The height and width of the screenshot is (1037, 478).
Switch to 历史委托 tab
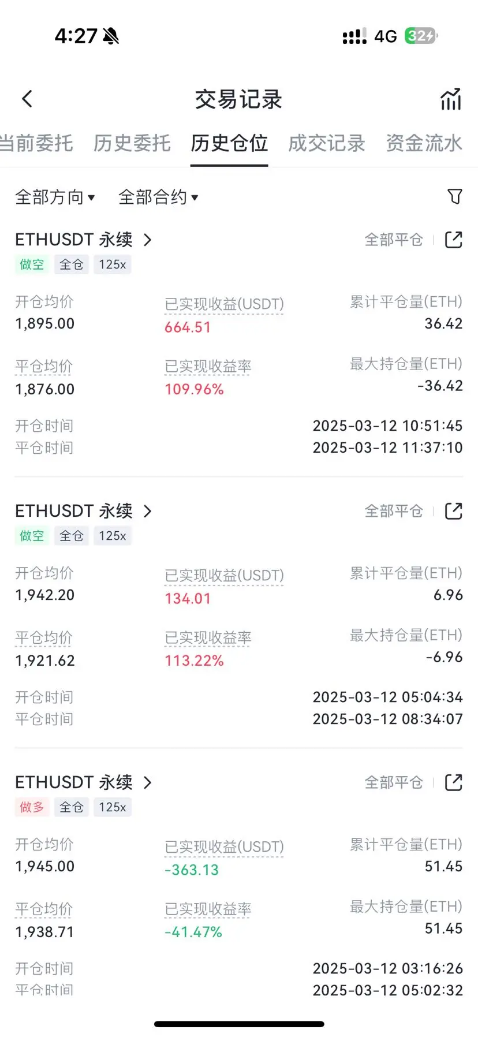(x=132, y=143)
